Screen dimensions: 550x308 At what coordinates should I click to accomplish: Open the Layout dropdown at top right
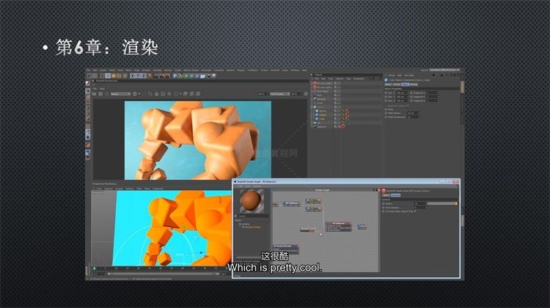click(x=445, y=70)
